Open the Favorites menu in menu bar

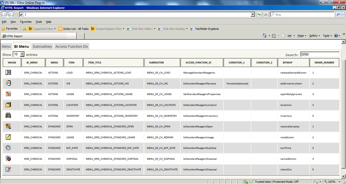[x=26, y=22]
